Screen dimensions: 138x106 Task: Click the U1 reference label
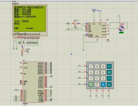point(24,61)
